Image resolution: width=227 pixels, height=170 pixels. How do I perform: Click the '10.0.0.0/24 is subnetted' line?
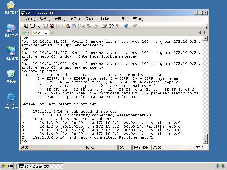pyautogui.click(x=72, y=119)
